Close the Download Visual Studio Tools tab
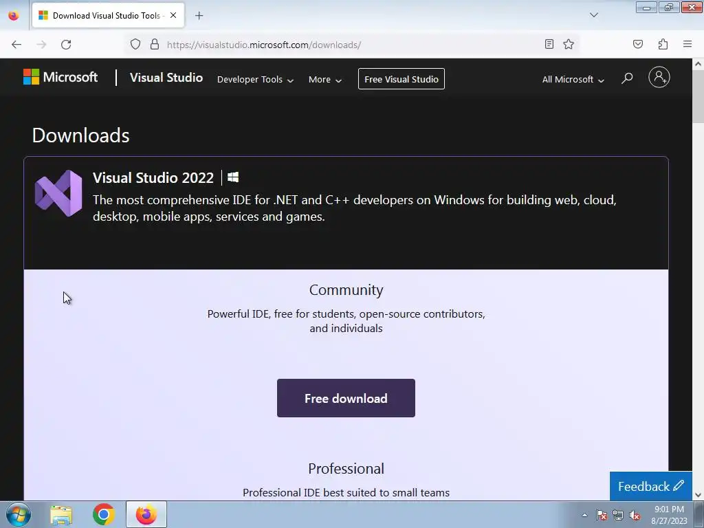This screenshot has height=528, width=704. pyautogui.click(x=173, y=15)
